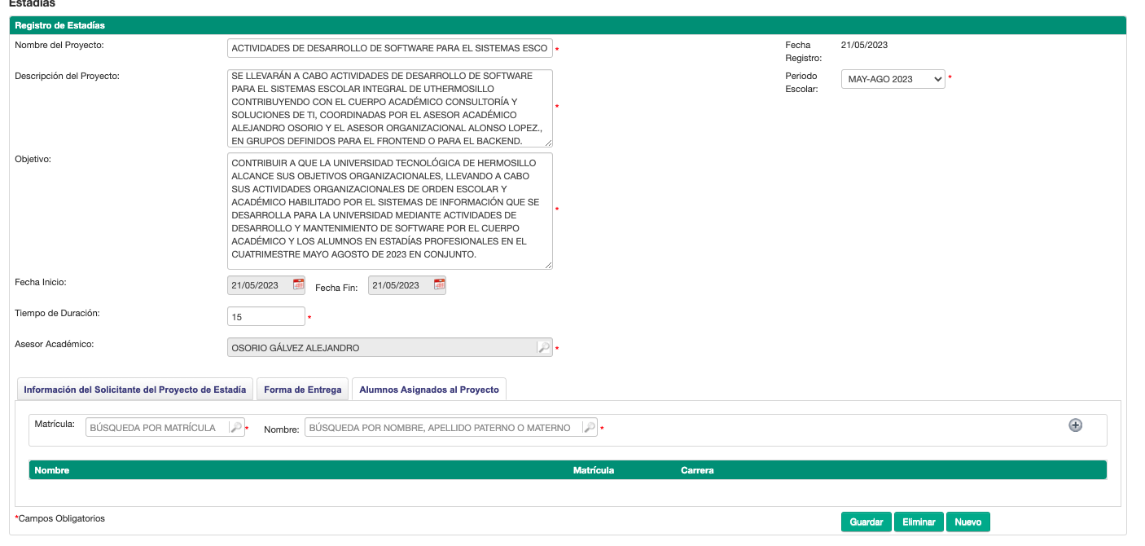Click the Nombre del Proyecto text field
The height and width of the screenshot is (546, 1145).
tap(389, 48)
